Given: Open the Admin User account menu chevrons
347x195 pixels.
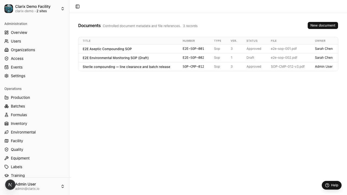Looking at the screenshot, I should click(63, 186).
